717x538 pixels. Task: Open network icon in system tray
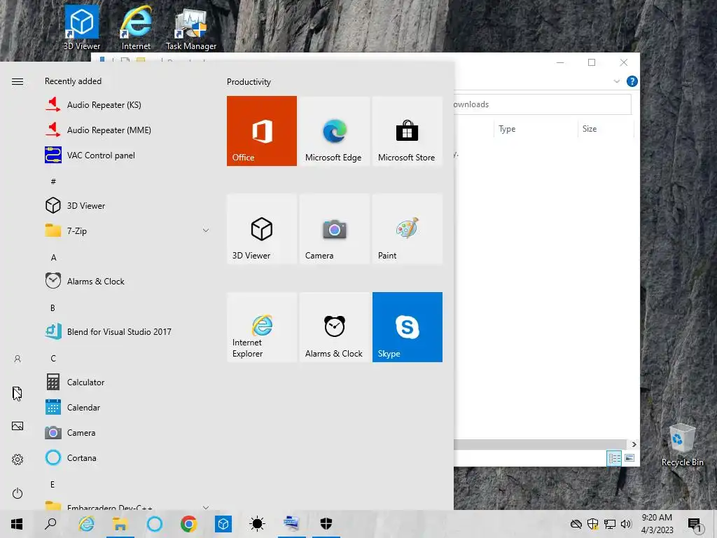[610, 524]
